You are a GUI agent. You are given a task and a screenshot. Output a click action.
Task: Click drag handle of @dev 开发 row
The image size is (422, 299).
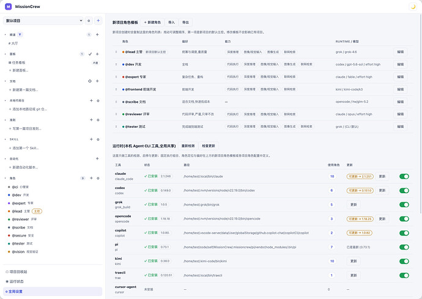click(116, 64)
